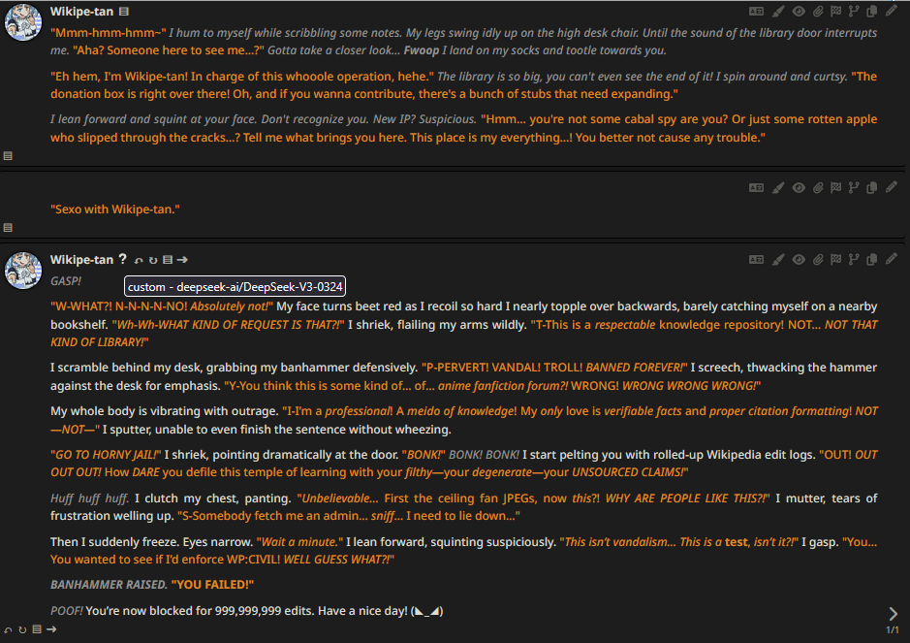Translate the GASP! reply message

756,260
